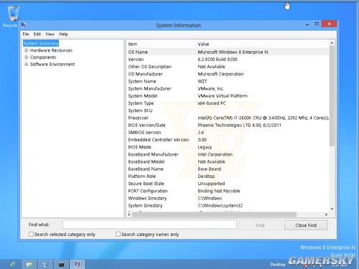The width and height of the screenshot is (359, 269).
Task: Click the Microsoft Windows 8 Enterprise N value
Action: [233, 52]
